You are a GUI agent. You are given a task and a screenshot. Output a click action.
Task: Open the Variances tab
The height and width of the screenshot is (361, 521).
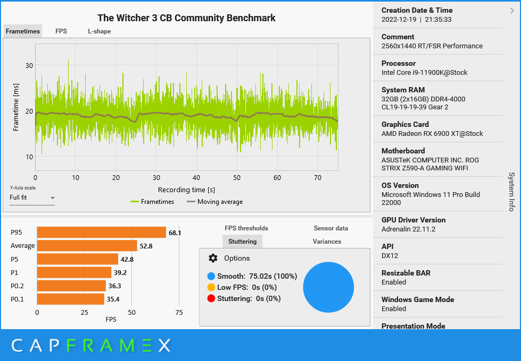tap(327, 242)
